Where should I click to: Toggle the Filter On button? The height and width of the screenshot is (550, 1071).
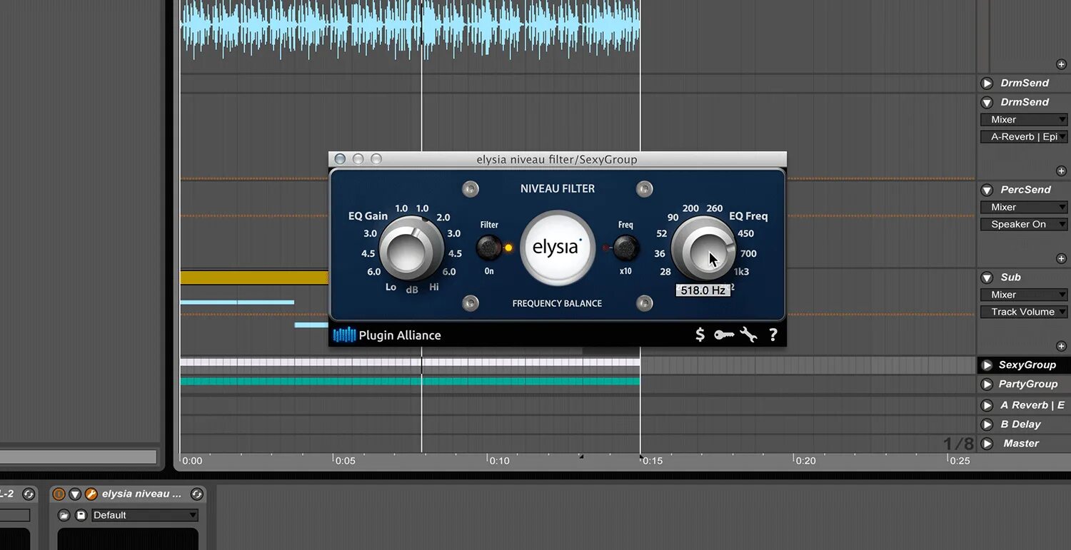[x=489, y=248]
